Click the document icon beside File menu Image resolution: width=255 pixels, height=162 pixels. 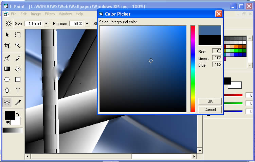click(6, 14)
